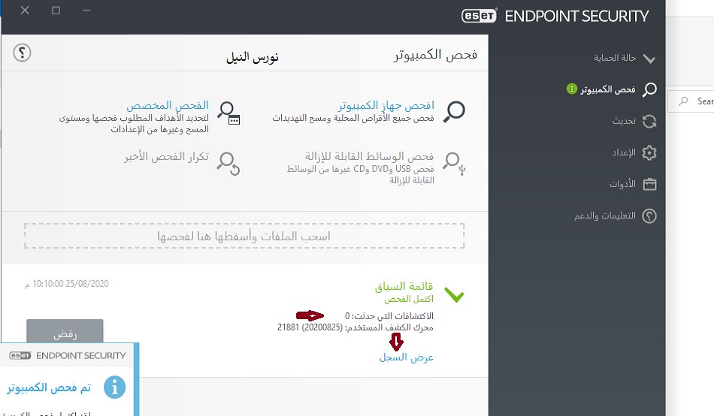Click the custom scan magnifier icon
The height and width of the screenshot is (416, 714).
click(x=228, y=111)
